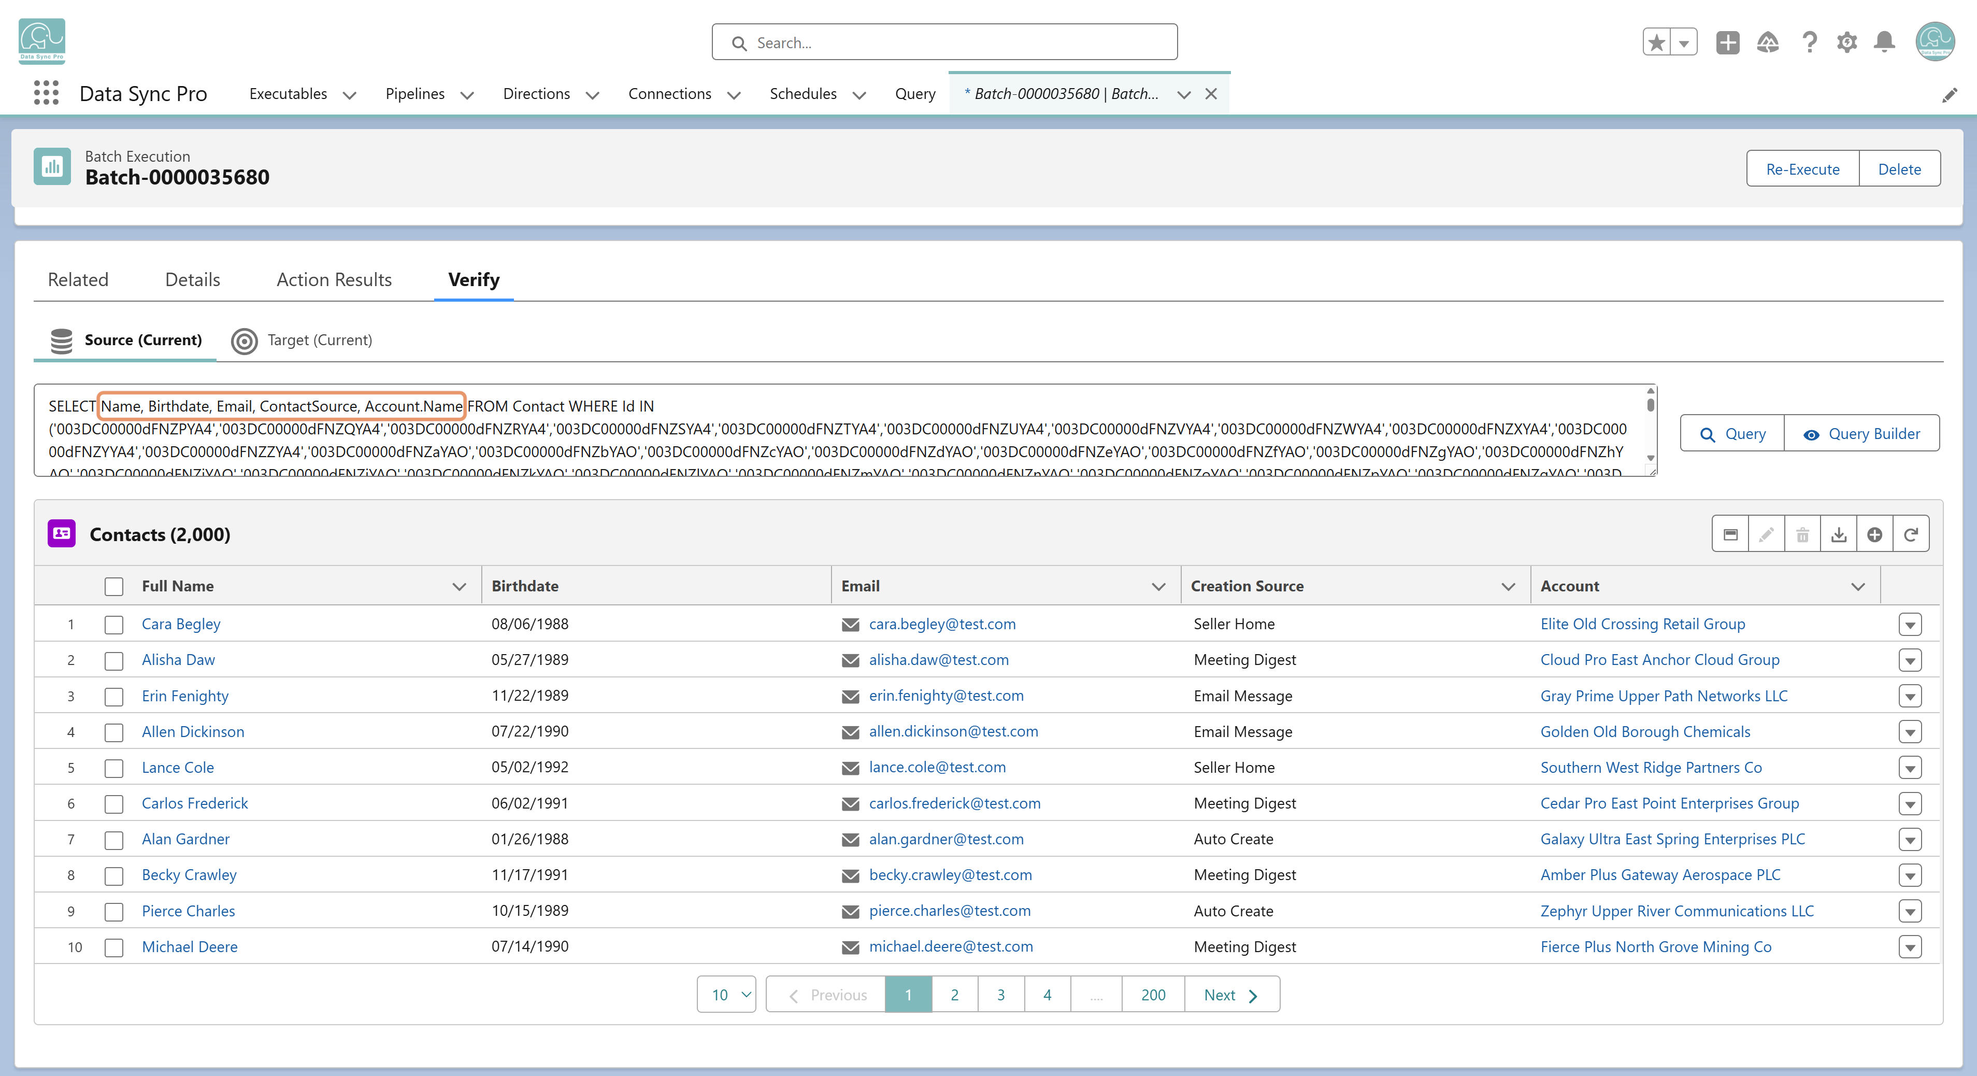Click the download icon in Contacts toolbar
The height and width of the screenshot is (1076, 1977).
point(1838,534)
